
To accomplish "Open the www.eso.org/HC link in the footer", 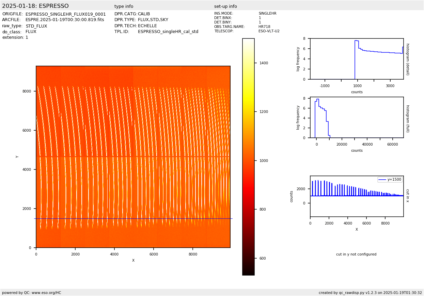I will (46, 293).
